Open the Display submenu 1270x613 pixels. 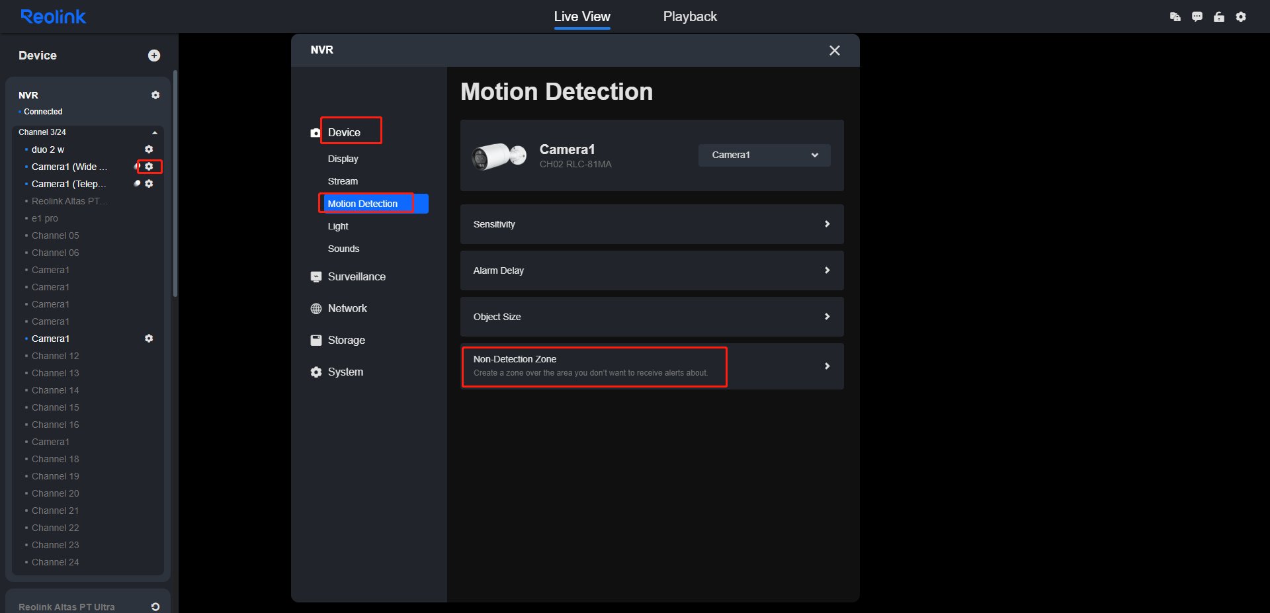pos(343,159)
